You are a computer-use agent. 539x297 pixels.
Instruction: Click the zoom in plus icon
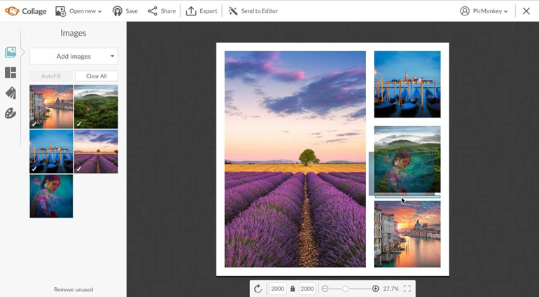(375, 289)
